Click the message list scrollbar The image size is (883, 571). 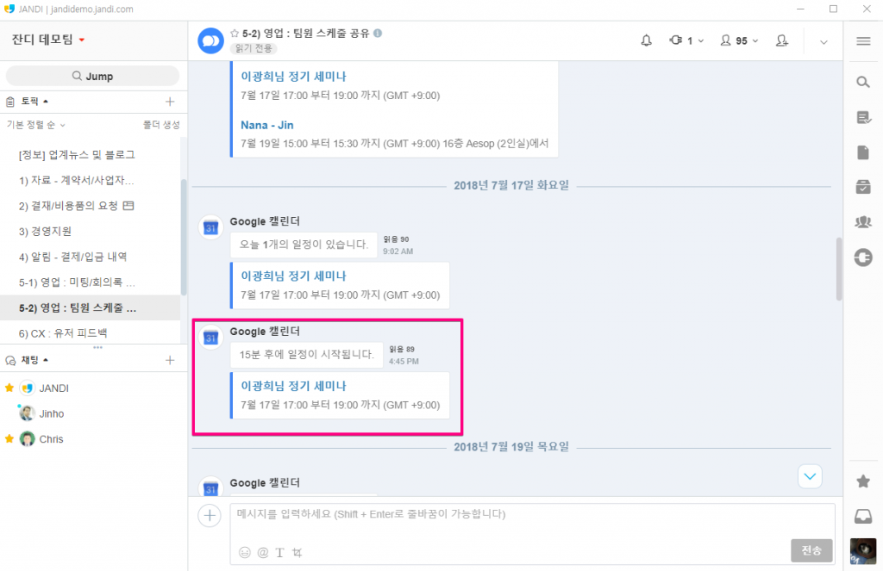click(x=838, y=269)
